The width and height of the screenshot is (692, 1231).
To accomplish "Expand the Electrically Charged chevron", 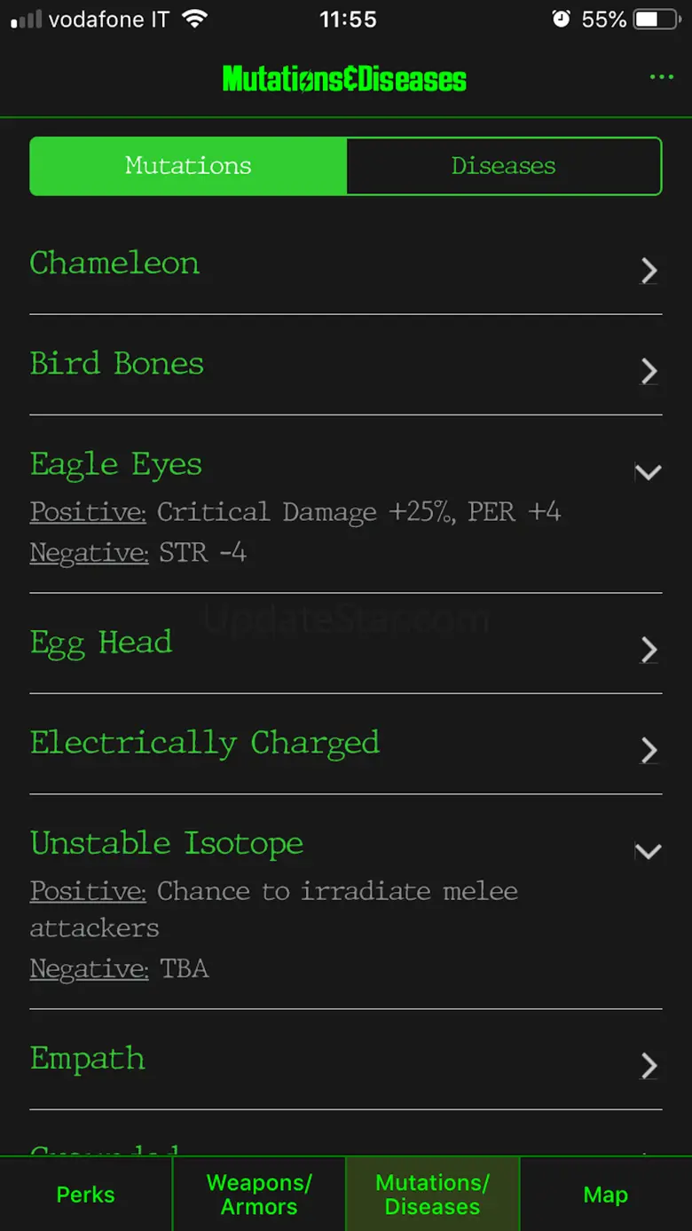I will click(x=649, y=751).
